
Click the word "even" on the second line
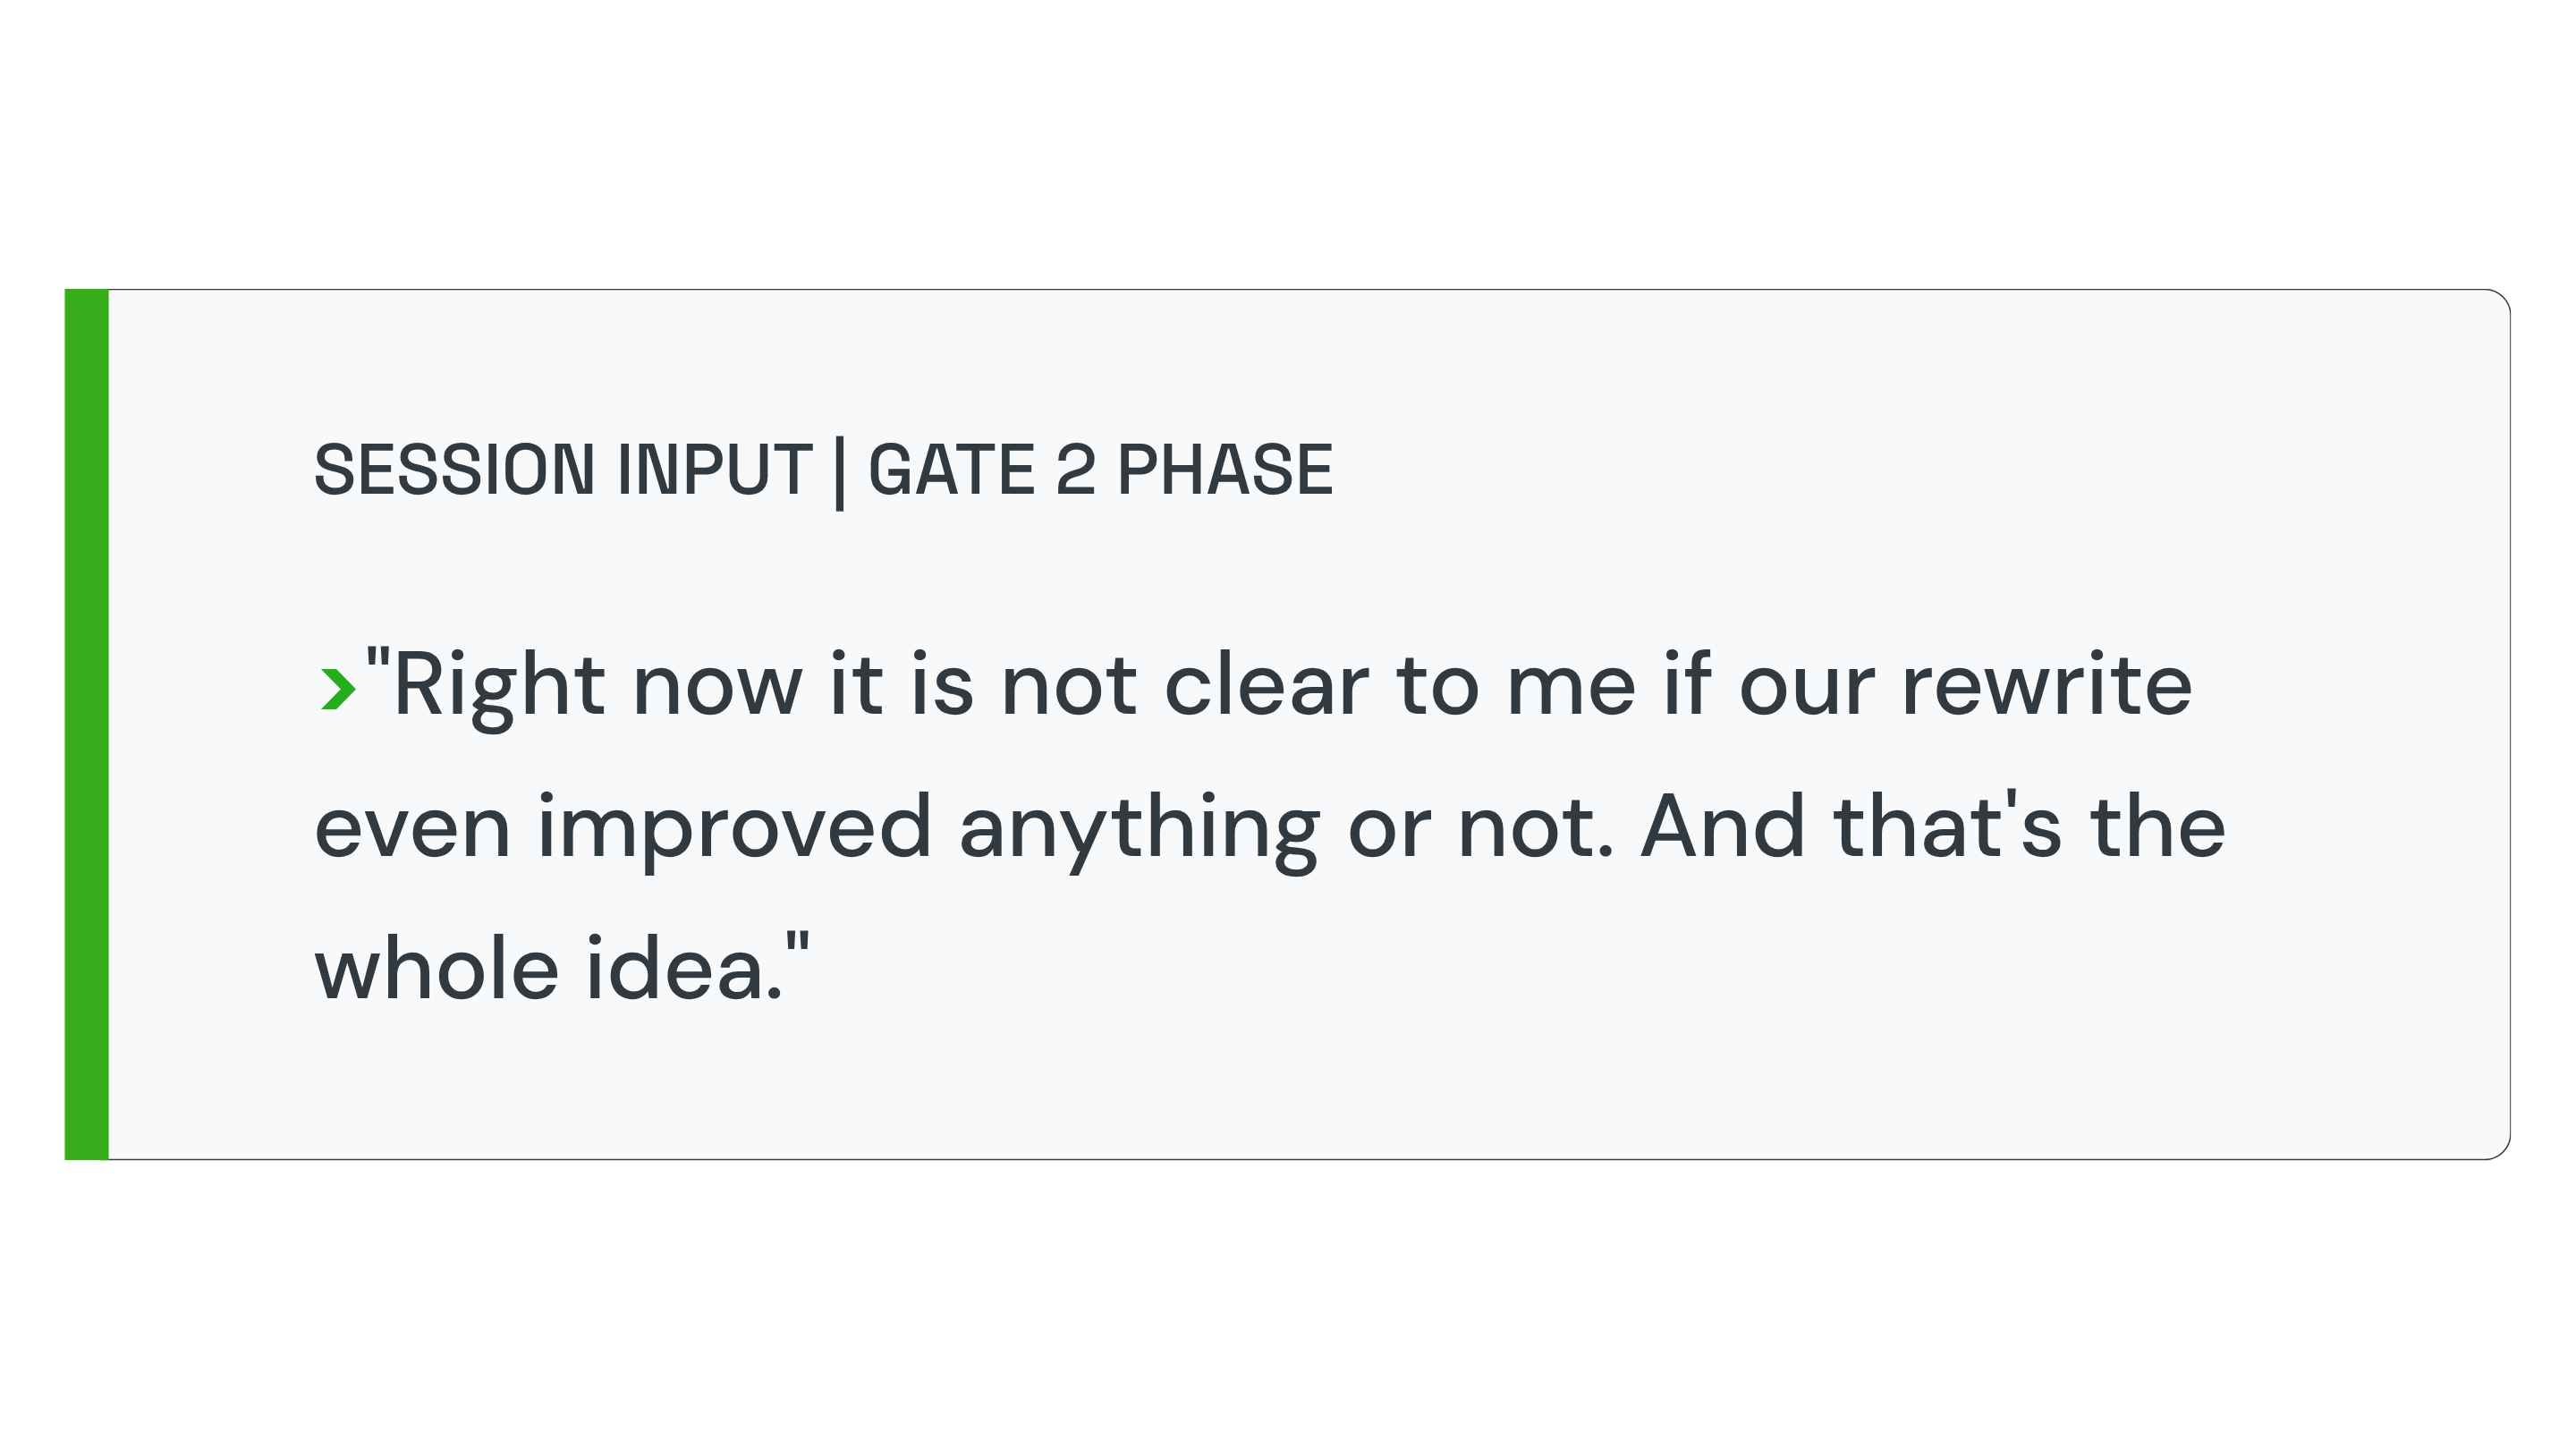(x=413, y=830)
